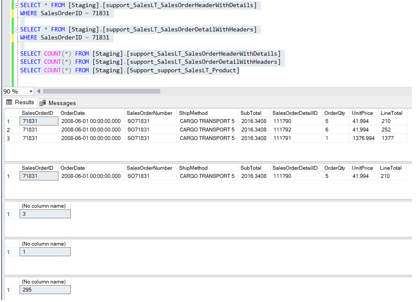
Task: Select the UnitPrice cell showing 1376.994
Action: [363, 138]
